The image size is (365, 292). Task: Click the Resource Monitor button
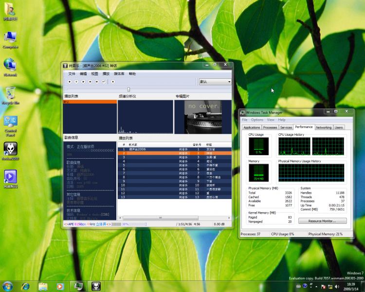point(322,221)
